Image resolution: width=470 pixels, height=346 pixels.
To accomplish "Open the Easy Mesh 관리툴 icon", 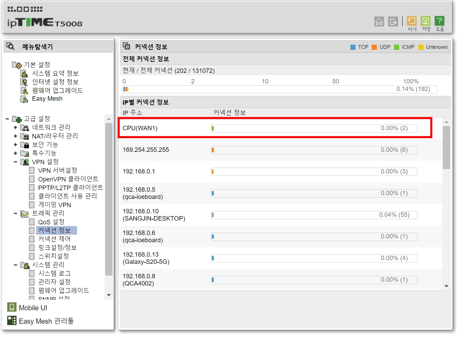I will tap(12, 321).
